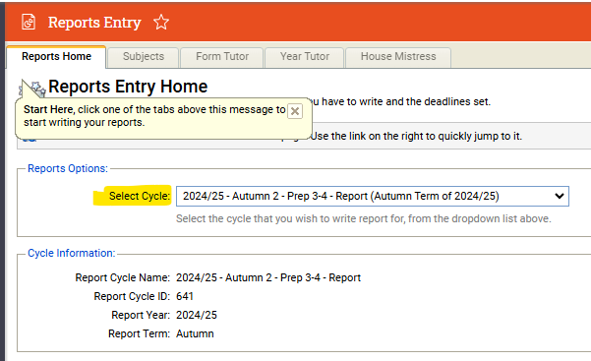Click the Report Cycle ID value 641

tap(185, 296)
